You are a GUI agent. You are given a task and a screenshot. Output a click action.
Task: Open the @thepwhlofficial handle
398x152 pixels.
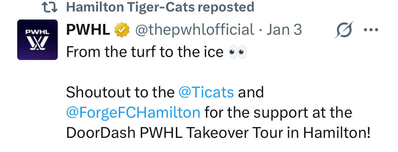tap(194, 30)
